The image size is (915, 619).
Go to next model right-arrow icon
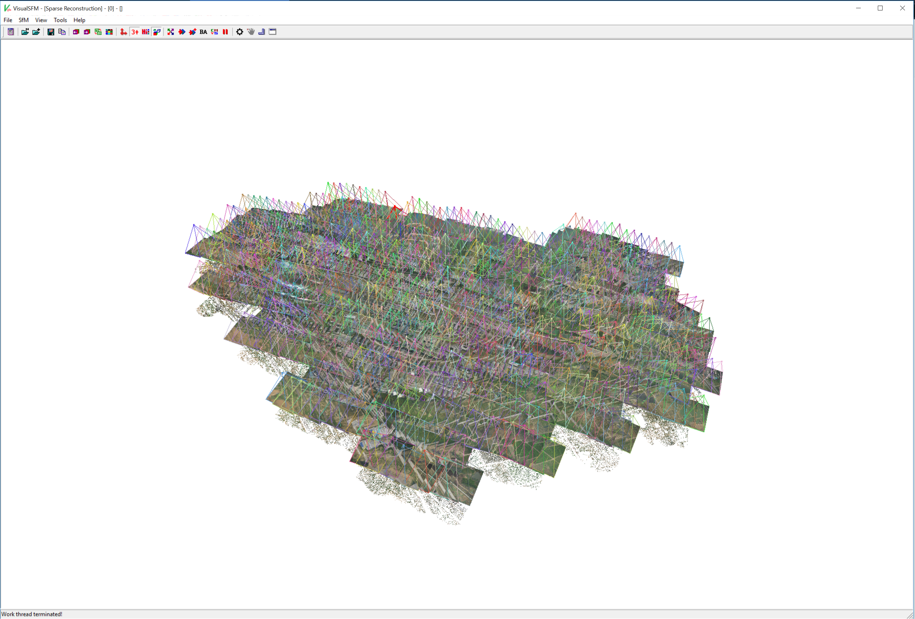tap(87, 32)
